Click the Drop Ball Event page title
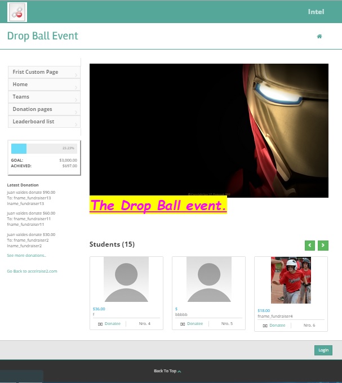The image size is (342, 383). tap(42, 36)
